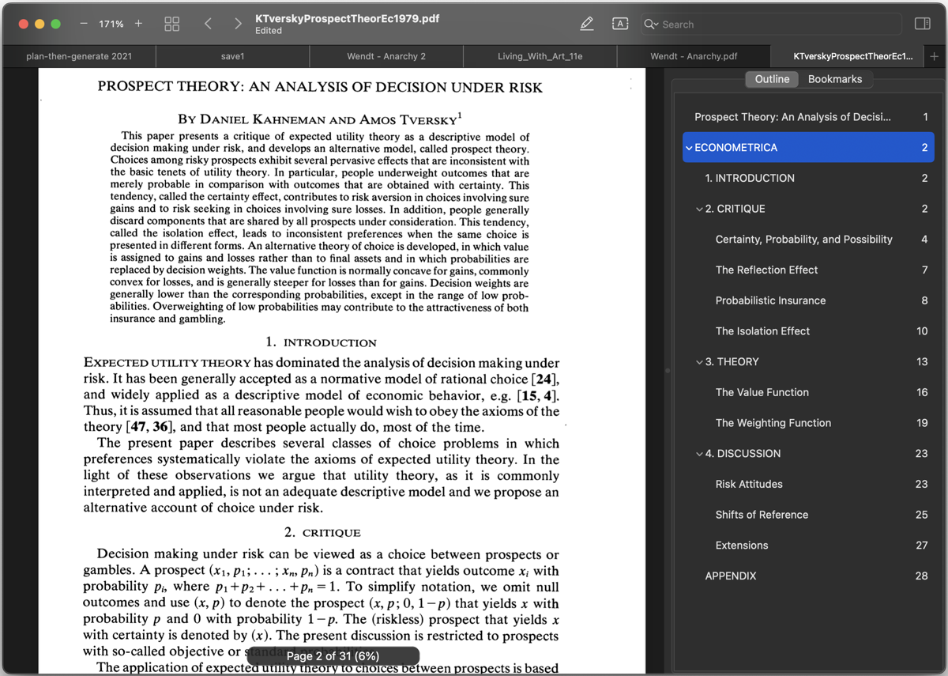948x676 pixels.
Task: Show the Outline panel
Action: coord(772,79)
